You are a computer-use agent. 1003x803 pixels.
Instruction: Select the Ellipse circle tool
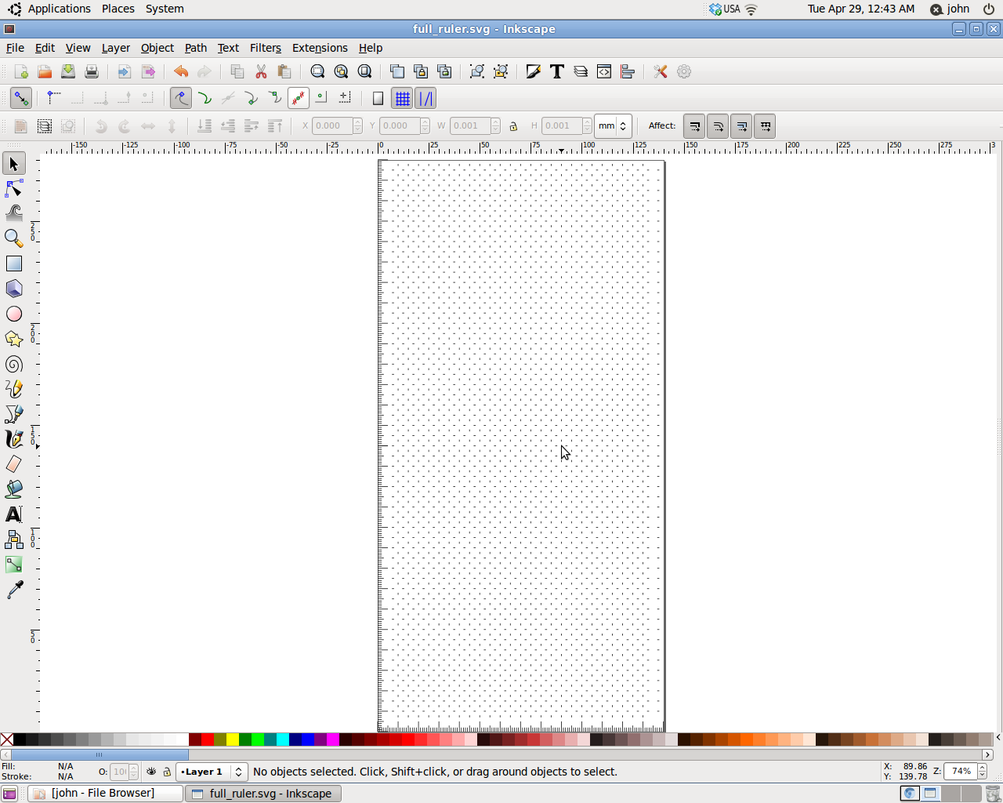(x=14, y=314)
